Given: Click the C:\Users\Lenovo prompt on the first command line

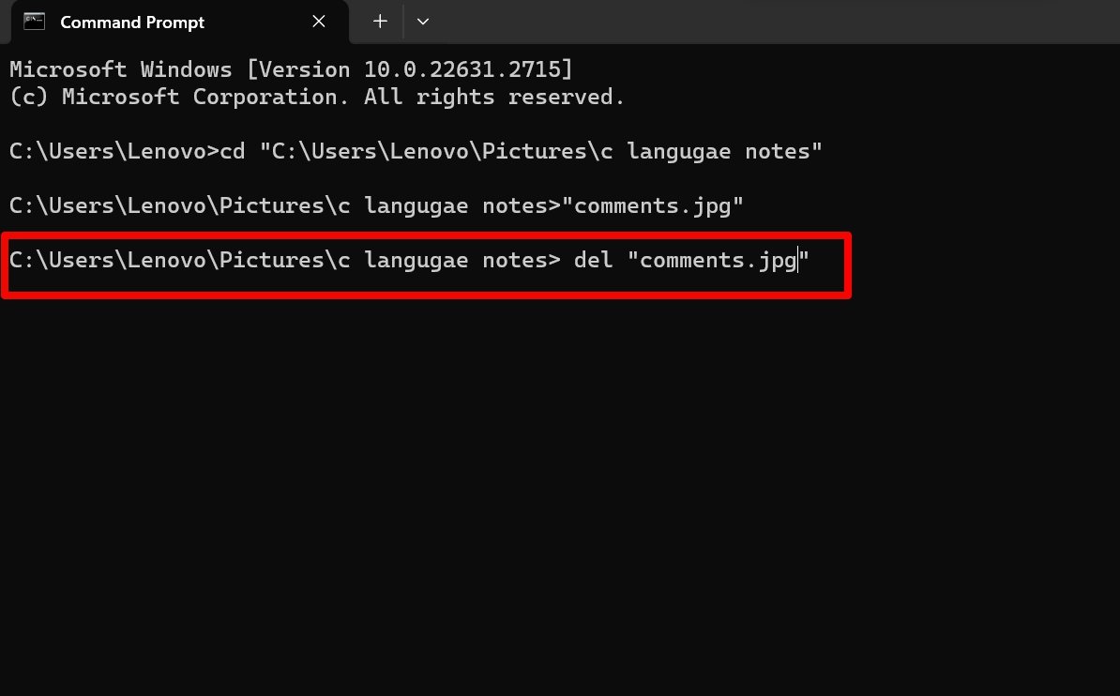Looking at the screenshot, I should coord(106,150).
